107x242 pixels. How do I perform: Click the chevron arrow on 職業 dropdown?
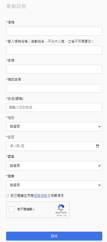coord(99,185)
